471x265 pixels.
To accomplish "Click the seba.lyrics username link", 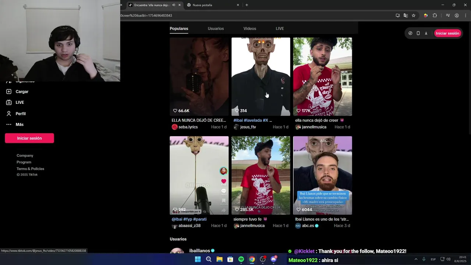I will point(188,127).
